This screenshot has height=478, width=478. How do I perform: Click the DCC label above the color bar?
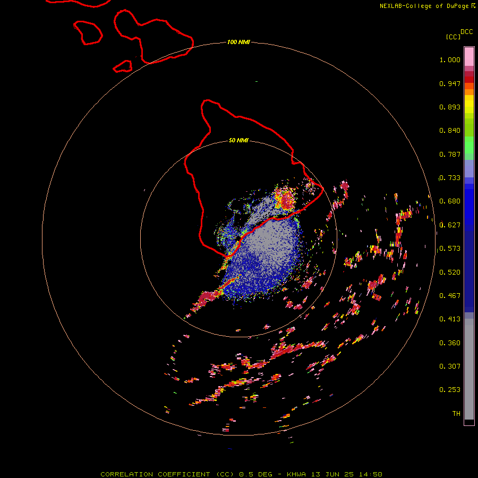pos(467,32)
